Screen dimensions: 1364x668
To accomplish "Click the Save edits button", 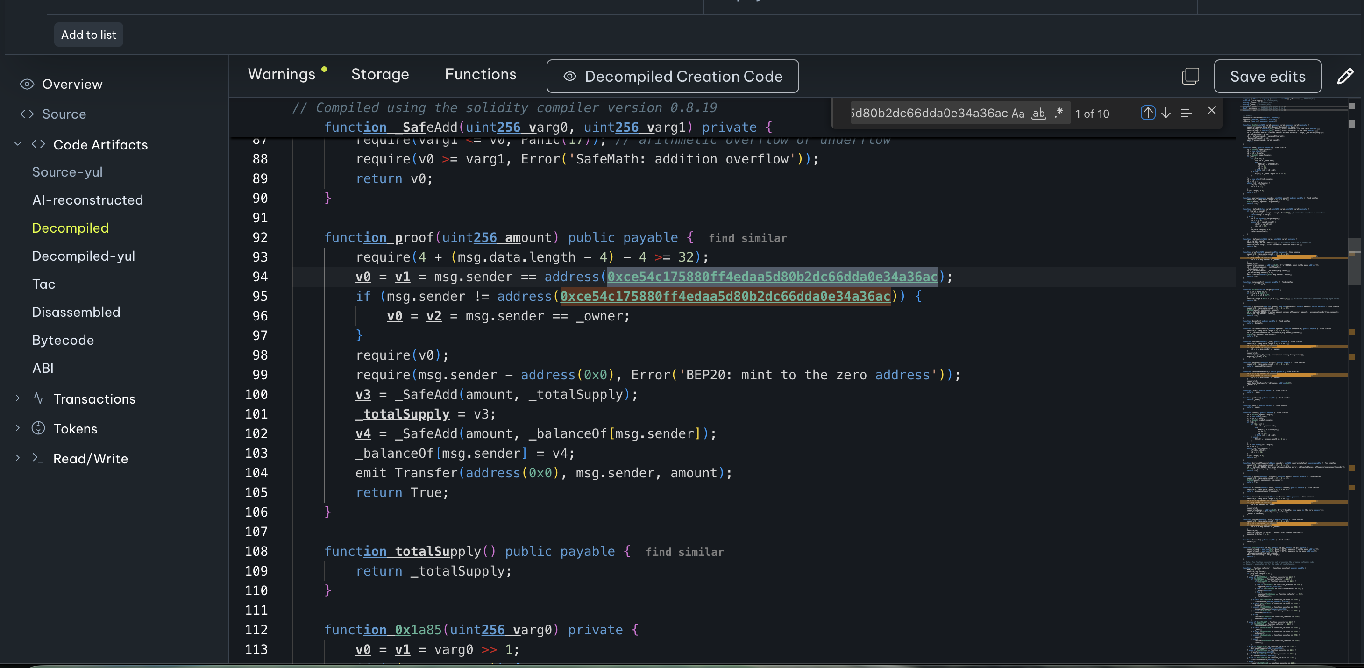I will coord(1268,76).
